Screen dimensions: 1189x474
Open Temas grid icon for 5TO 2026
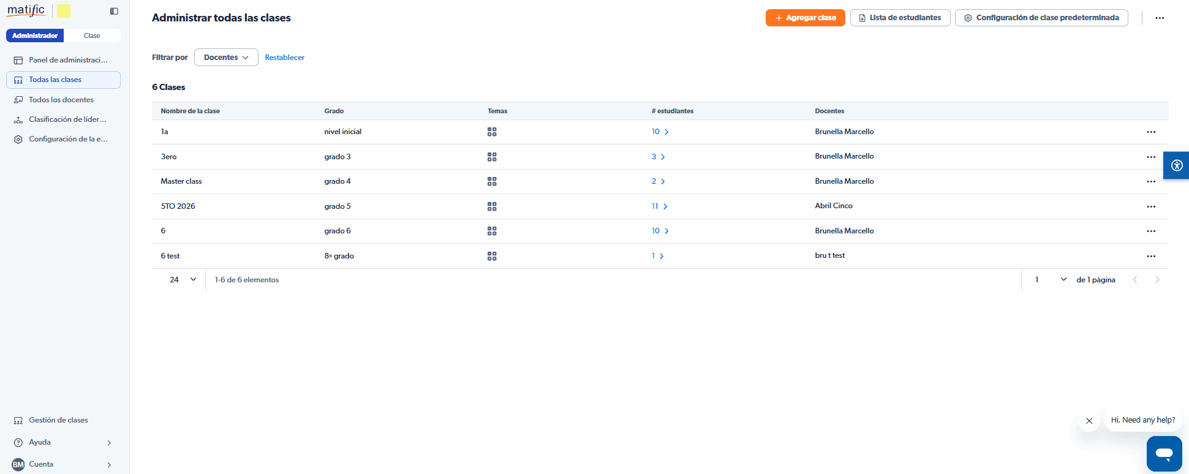pos(492,206)
